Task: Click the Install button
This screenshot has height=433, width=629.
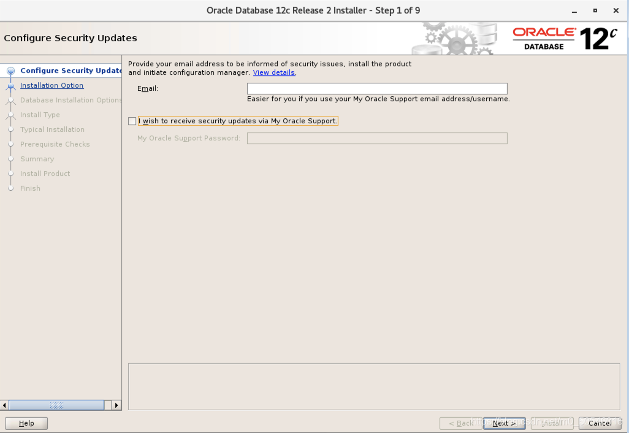Action: 552,423
